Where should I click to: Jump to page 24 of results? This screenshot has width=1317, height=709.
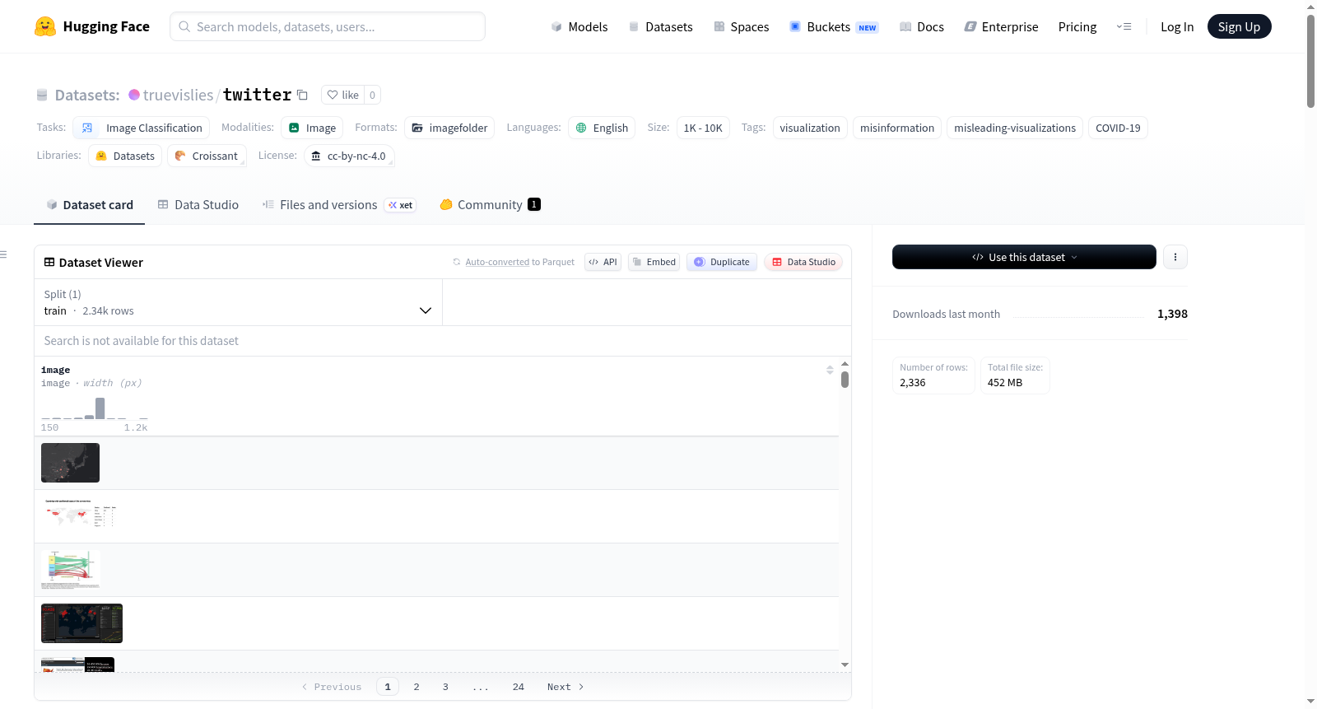[519, 687]
